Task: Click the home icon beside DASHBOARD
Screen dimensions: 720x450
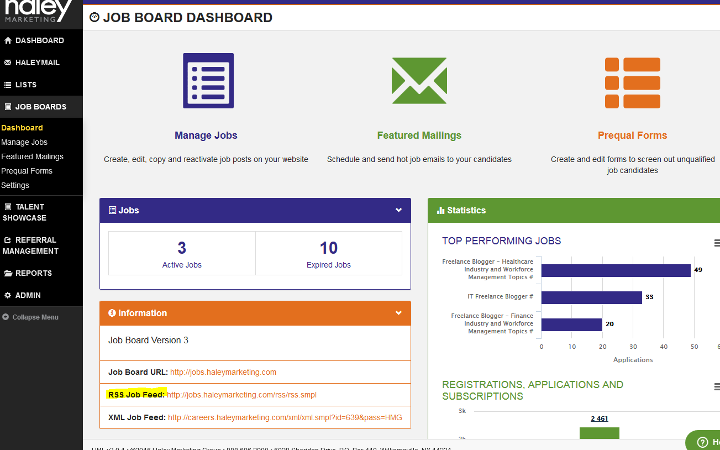Action: (x=8, y=40)
